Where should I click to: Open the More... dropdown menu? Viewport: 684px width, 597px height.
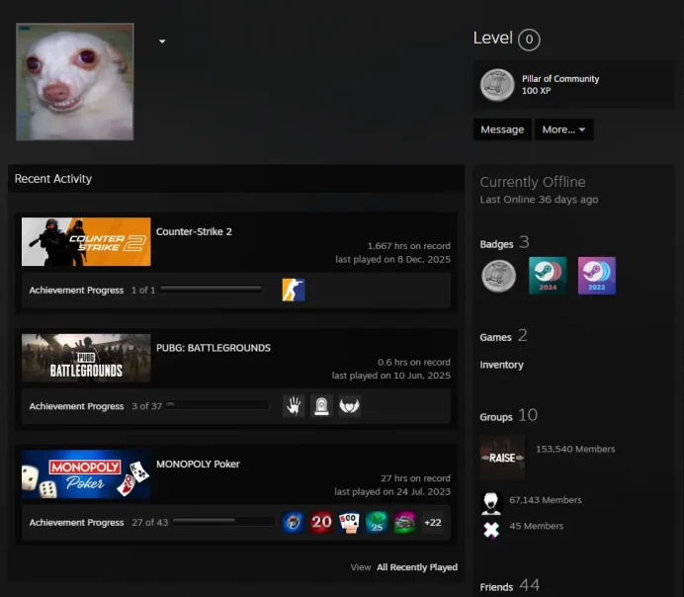tap(563, 129)
